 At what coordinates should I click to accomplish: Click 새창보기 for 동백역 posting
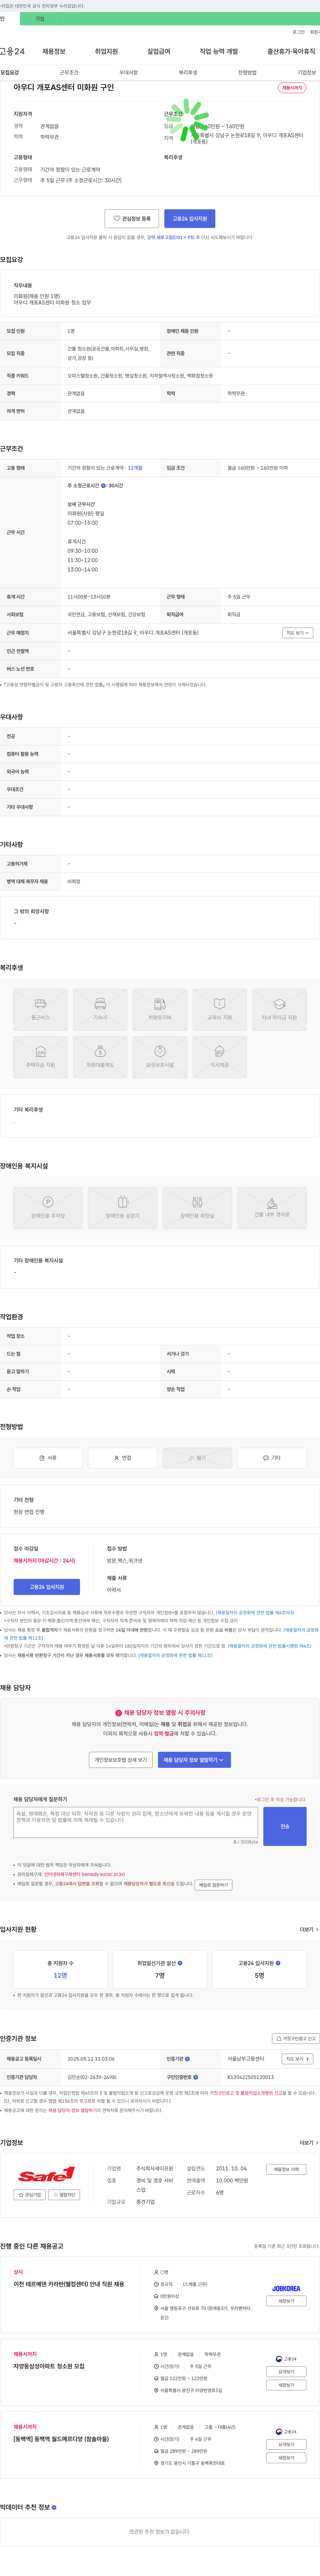pos(286,2458)
